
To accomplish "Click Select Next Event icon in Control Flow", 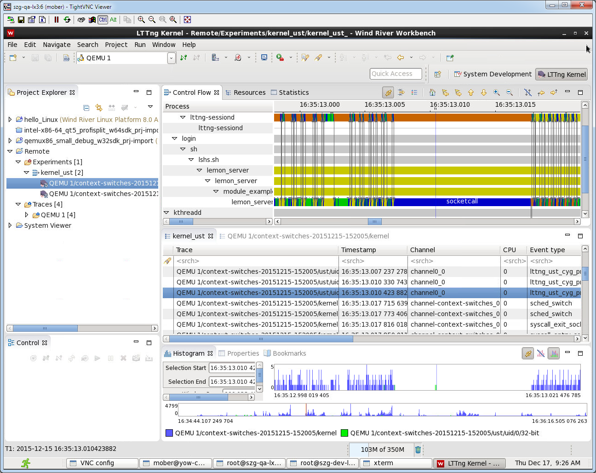I will tap(458, 92).
